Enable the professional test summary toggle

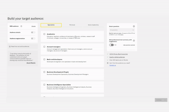pos(111,45)
